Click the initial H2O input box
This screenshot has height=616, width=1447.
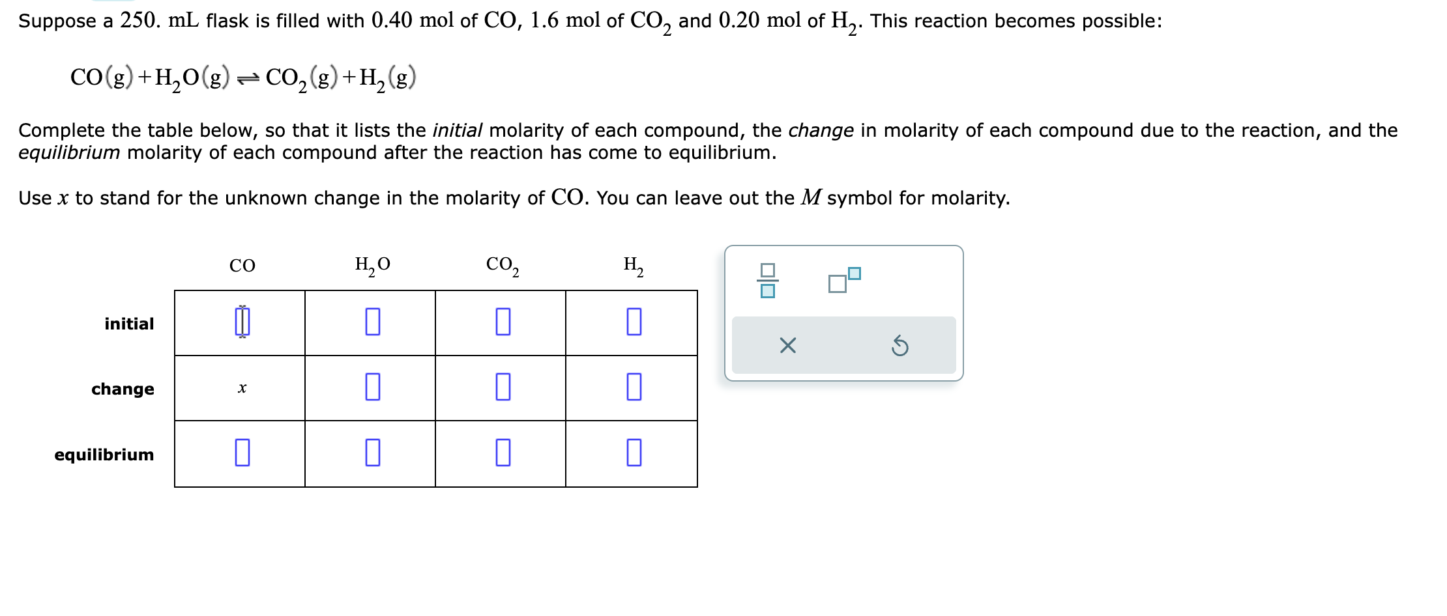pos(372,322)
